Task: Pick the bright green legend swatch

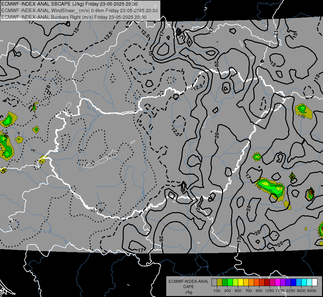Action: click(x=230, y=282)
